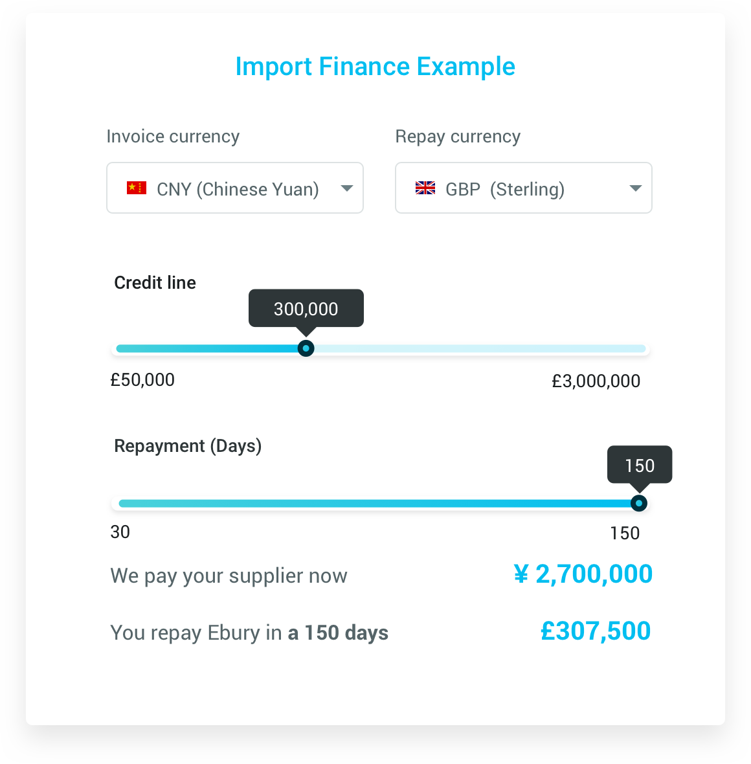Screen dimensions: 751x764
Task: Click the 300,000 credit line tooltip
Action: coord(306,308)
